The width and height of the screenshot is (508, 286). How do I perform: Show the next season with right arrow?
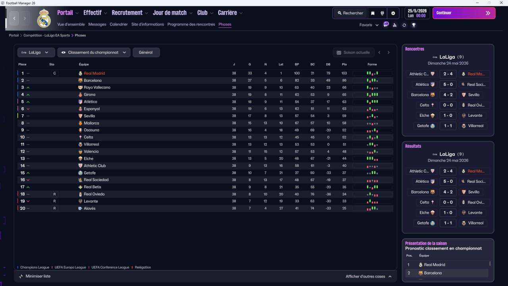click(x=389, y=52)
